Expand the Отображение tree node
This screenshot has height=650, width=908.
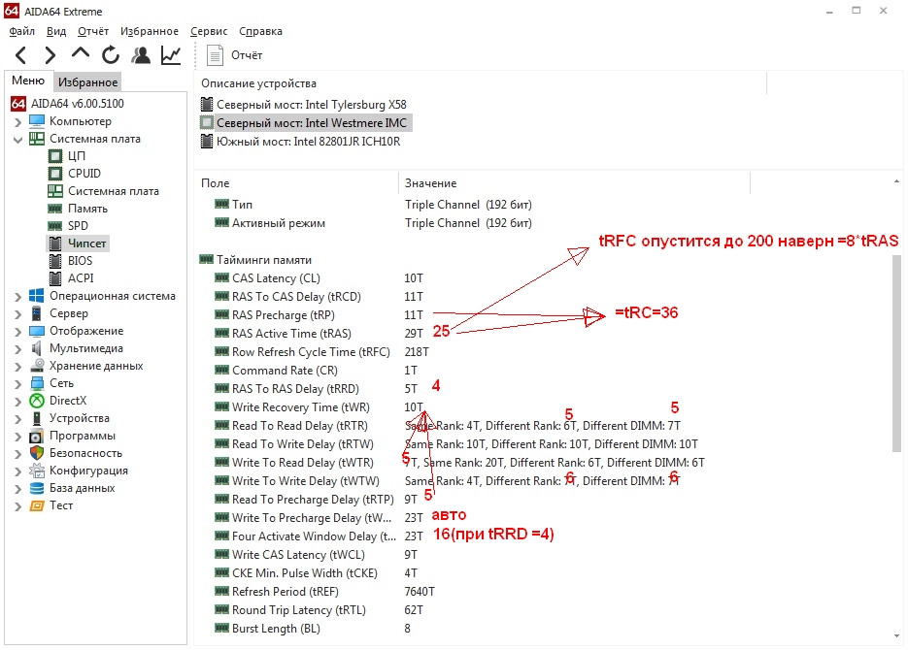(17, 332)
